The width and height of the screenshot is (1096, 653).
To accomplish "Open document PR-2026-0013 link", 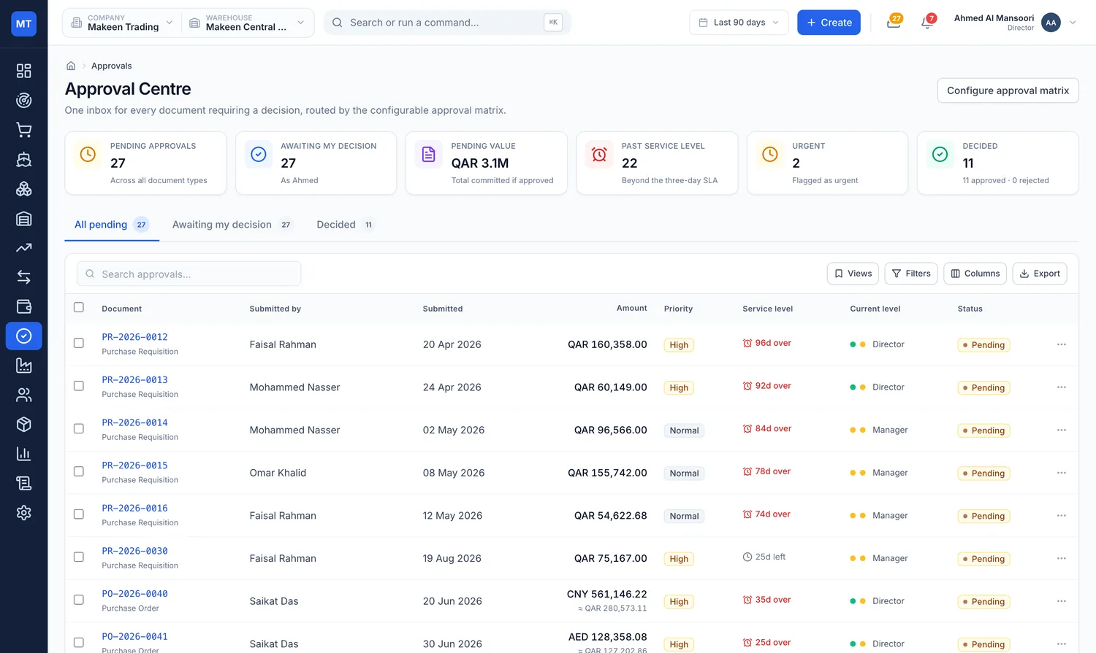I will (134, 379).
